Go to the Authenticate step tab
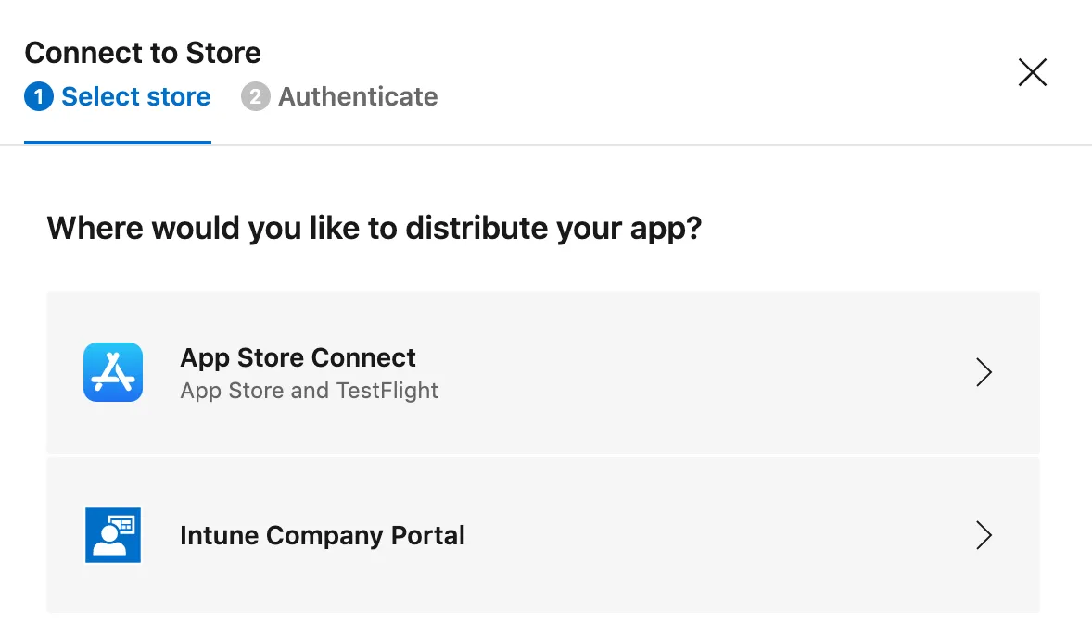 (358, 96)
